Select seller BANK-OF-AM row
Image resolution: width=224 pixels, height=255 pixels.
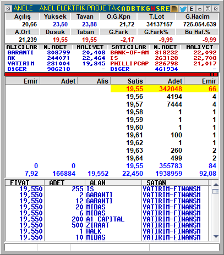point(163,53)
